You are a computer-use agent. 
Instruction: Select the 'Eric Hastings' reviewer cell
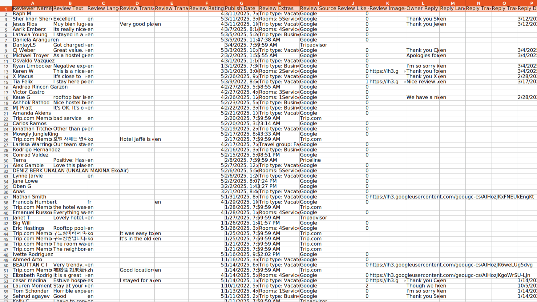click(x=32, y=228)
